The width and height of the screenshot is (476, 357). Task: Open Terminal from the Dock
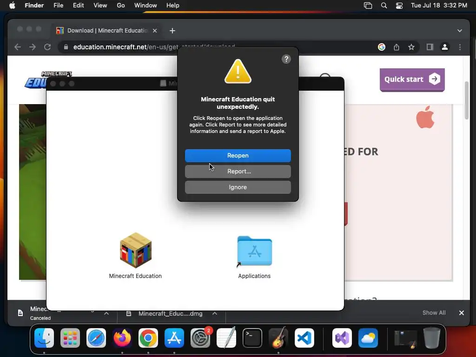point(252,337)
